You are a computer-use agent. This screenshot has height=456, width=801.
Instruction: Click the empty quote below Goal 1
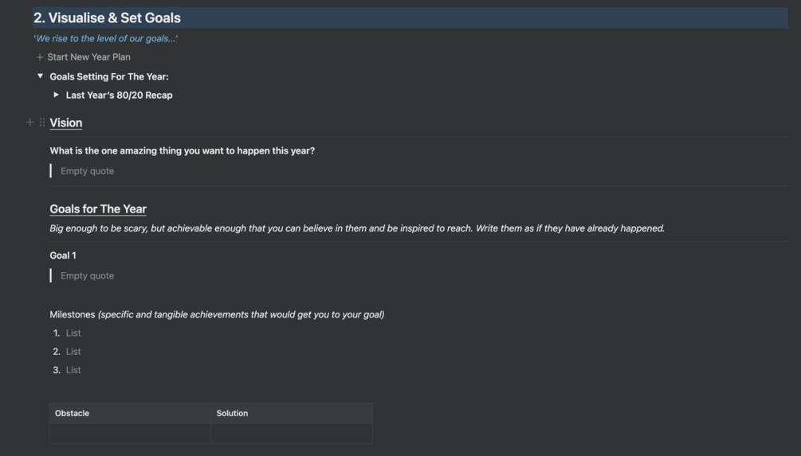pos(87,276)
